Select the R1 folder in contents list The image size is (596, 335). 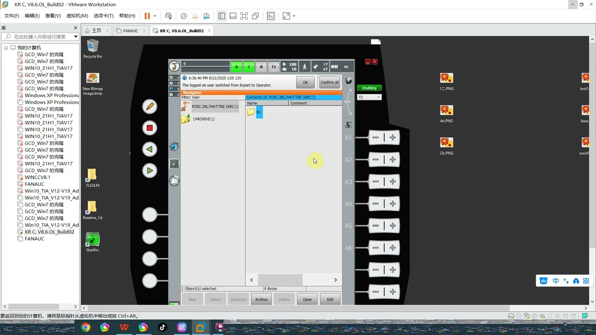pos(255,112)
